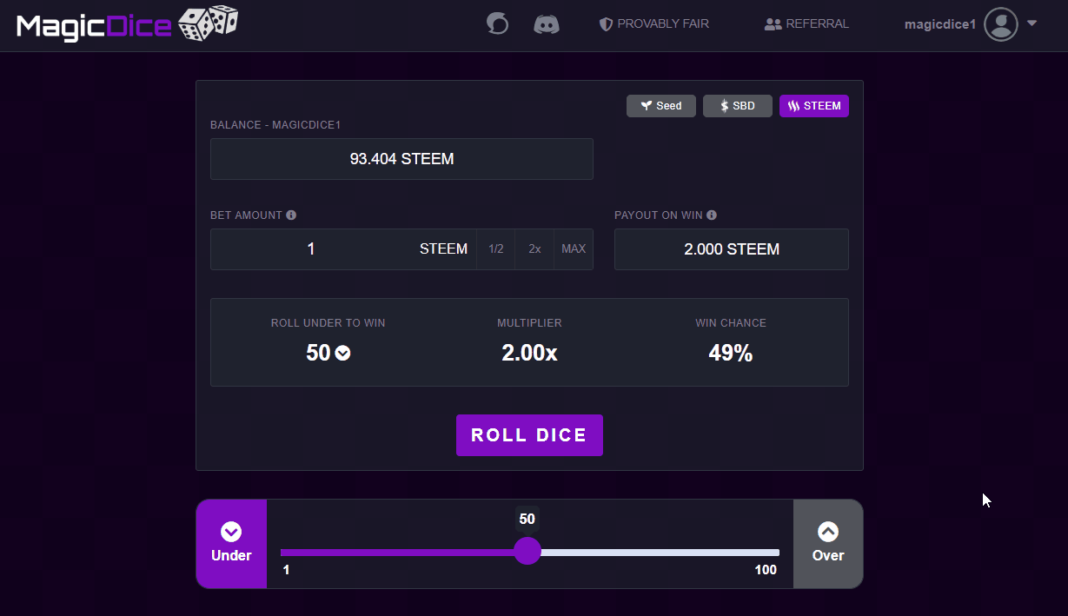
Task: Click the roll slider handle at 50
Action: (527, 552)
